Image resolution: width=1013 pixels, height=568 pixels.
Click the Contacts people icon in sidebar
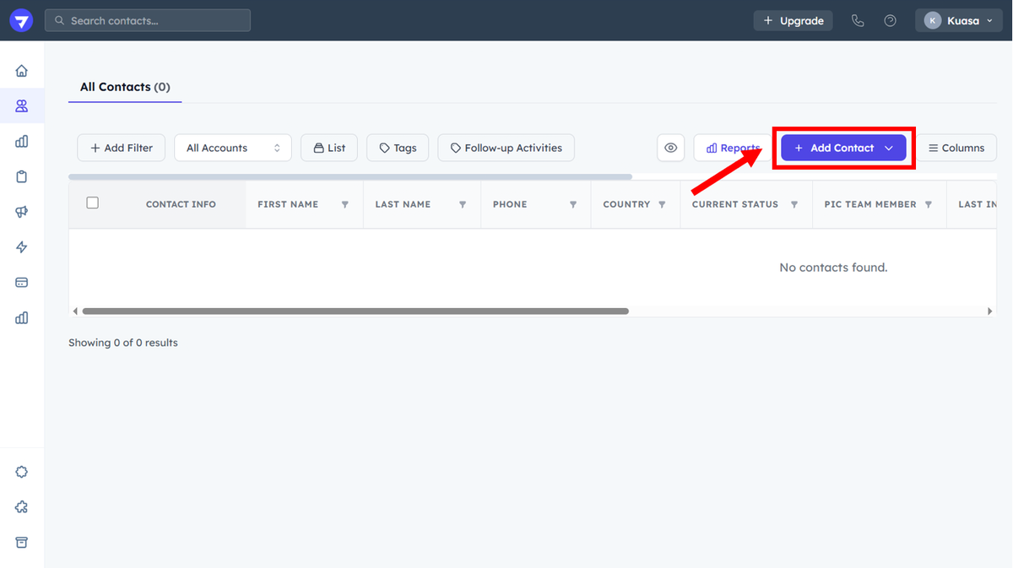click(22, 106)
